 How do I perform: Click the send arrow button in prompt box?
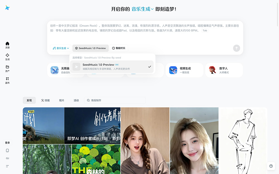click(x=237, y=48)
